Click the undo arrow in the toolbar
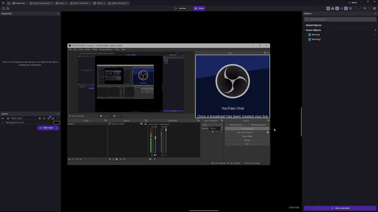 356,8
